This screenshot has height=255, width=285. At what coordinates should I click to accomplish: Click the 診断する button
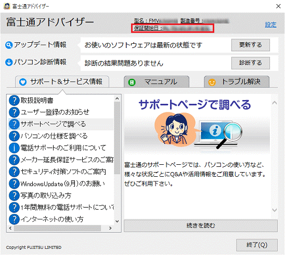pyautogui.click(x=251, y=63)
